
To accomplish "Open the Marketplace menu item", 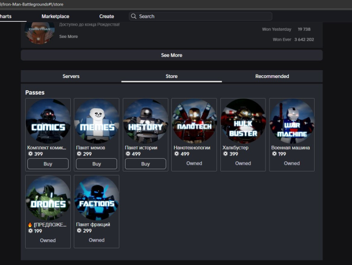I will click(55, 17).
